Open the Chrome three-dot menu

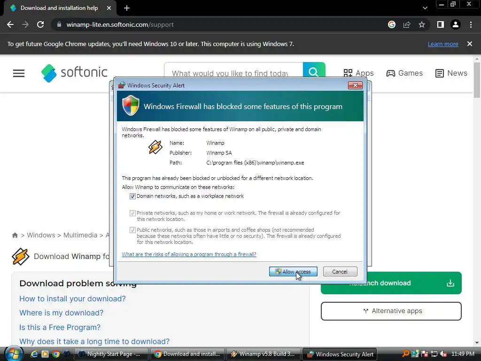pyautogui.click(x=471, y=24)
